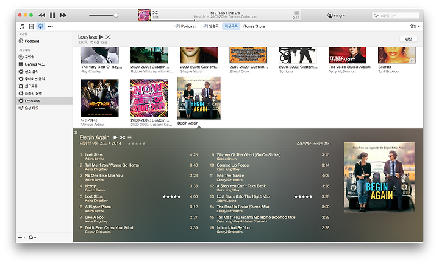
Task: Open the 나의 Podcast tab
Action: click(x=184, y=26)
